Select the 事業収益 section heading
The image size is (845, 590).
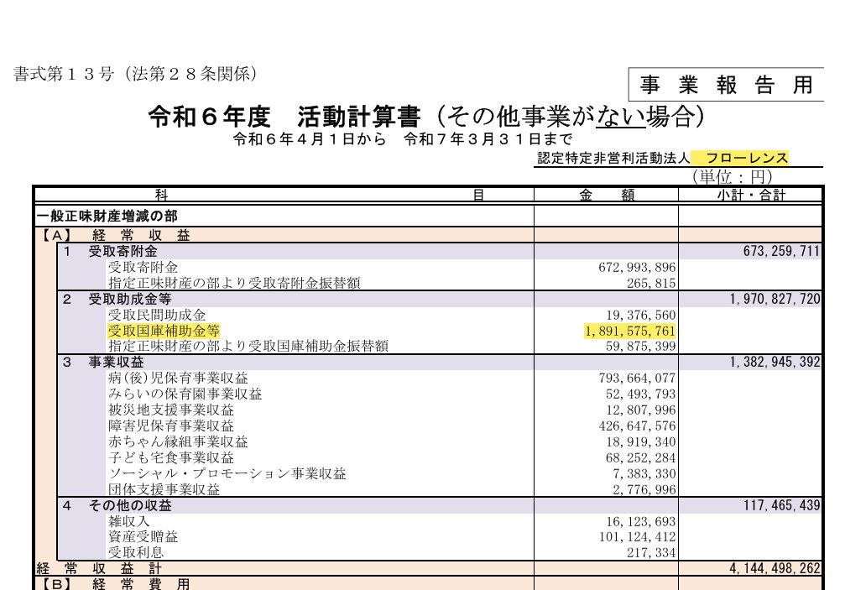(x=116, y=363)
